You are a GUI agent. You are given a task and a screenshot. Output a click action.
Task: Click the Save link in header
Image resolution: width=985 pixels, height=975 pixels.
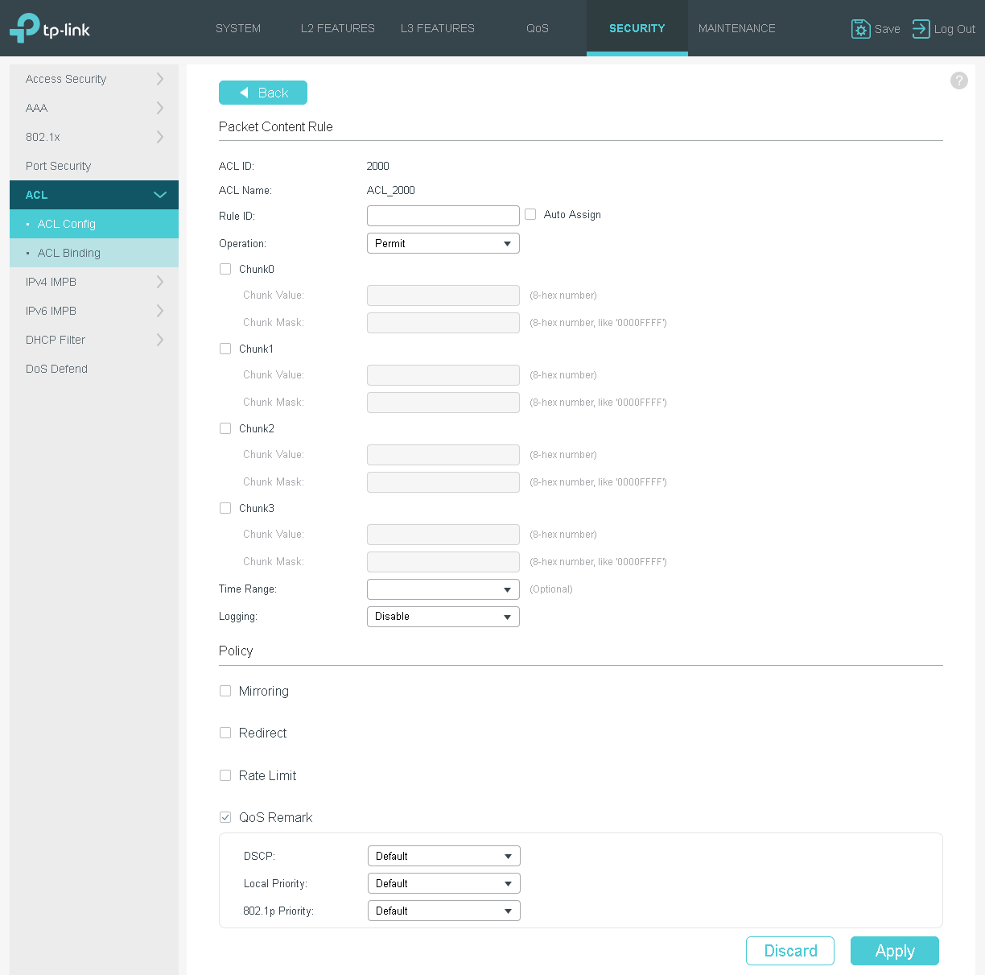888,29
